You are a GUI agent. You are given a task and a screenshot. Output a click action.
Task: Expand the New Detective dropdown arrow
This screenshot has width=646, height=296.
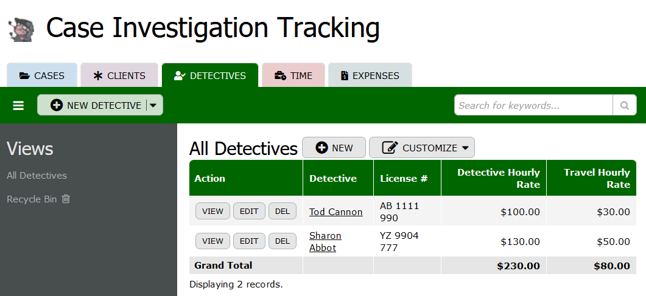(x=153, y=105)
